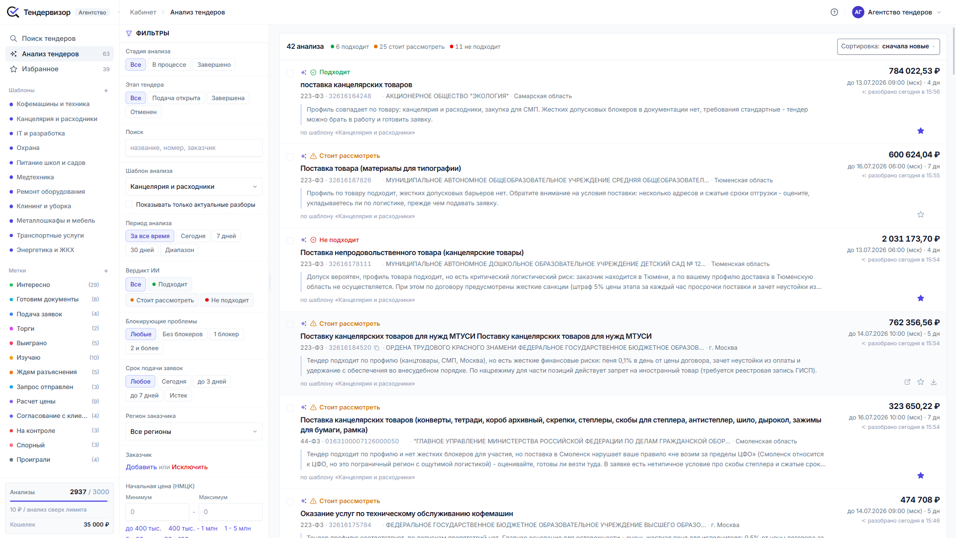Copy tender number 32616184520
956x538 pixels.
pyautogui.click(x=377, y=348)
